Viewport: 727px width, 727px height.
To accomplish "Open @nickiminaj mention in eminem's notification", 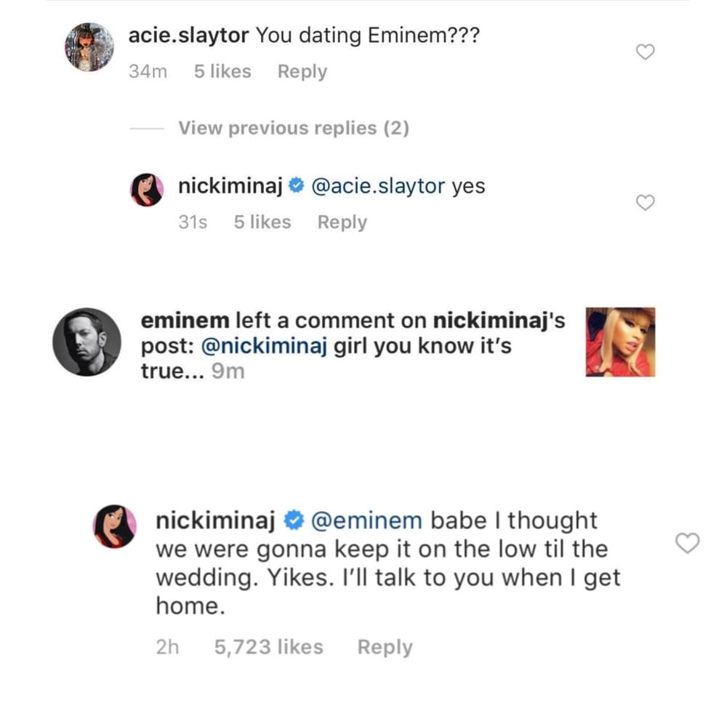I will [x=263, y=347].
